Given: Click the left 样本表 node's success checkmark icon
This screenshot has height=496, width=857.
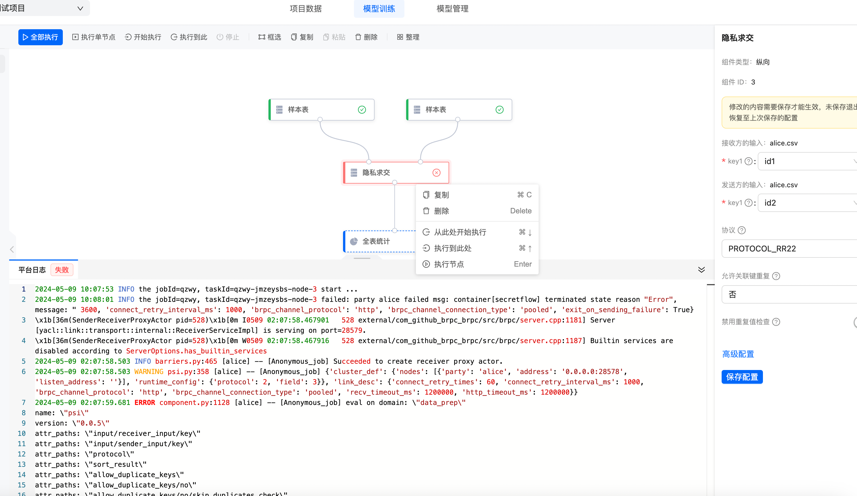Looking at the screenshot, I should pyautogui.click(x=362, y=110).
